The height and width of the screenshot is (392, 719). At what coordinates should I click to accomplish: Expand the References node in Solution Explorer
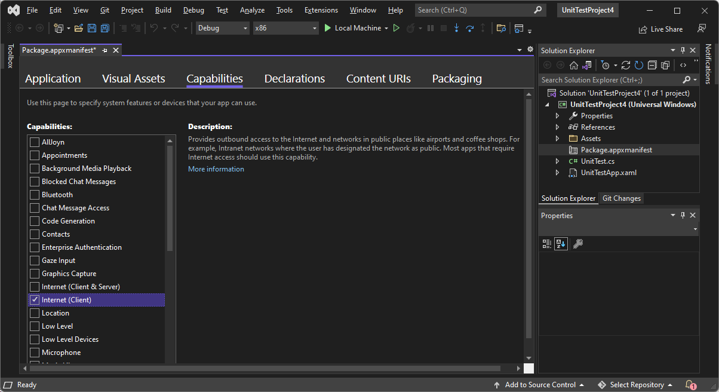[x=557, y=127]
